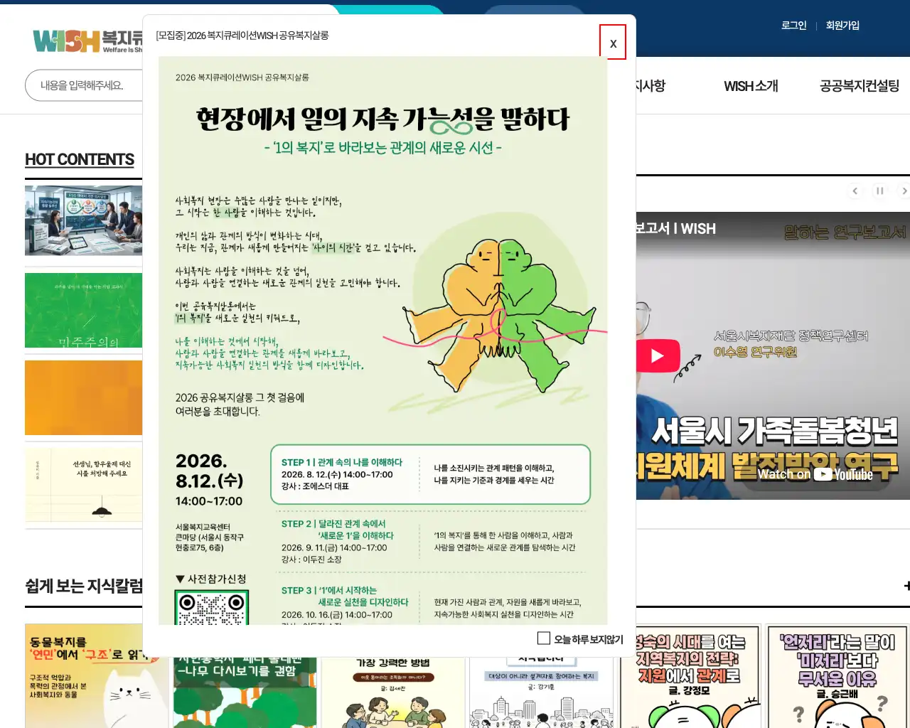Image resolution: width=910 pixels, height=728 pixels.
Task: Open the 공공복지컨설팅 menu
Action: click(860, 86)
